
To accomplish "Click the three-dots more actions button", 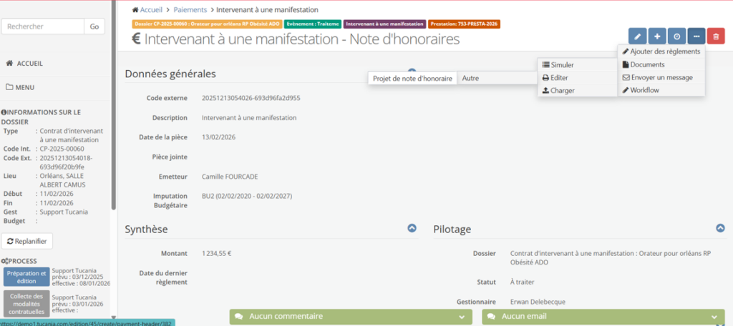I will (x=696, y=36).
